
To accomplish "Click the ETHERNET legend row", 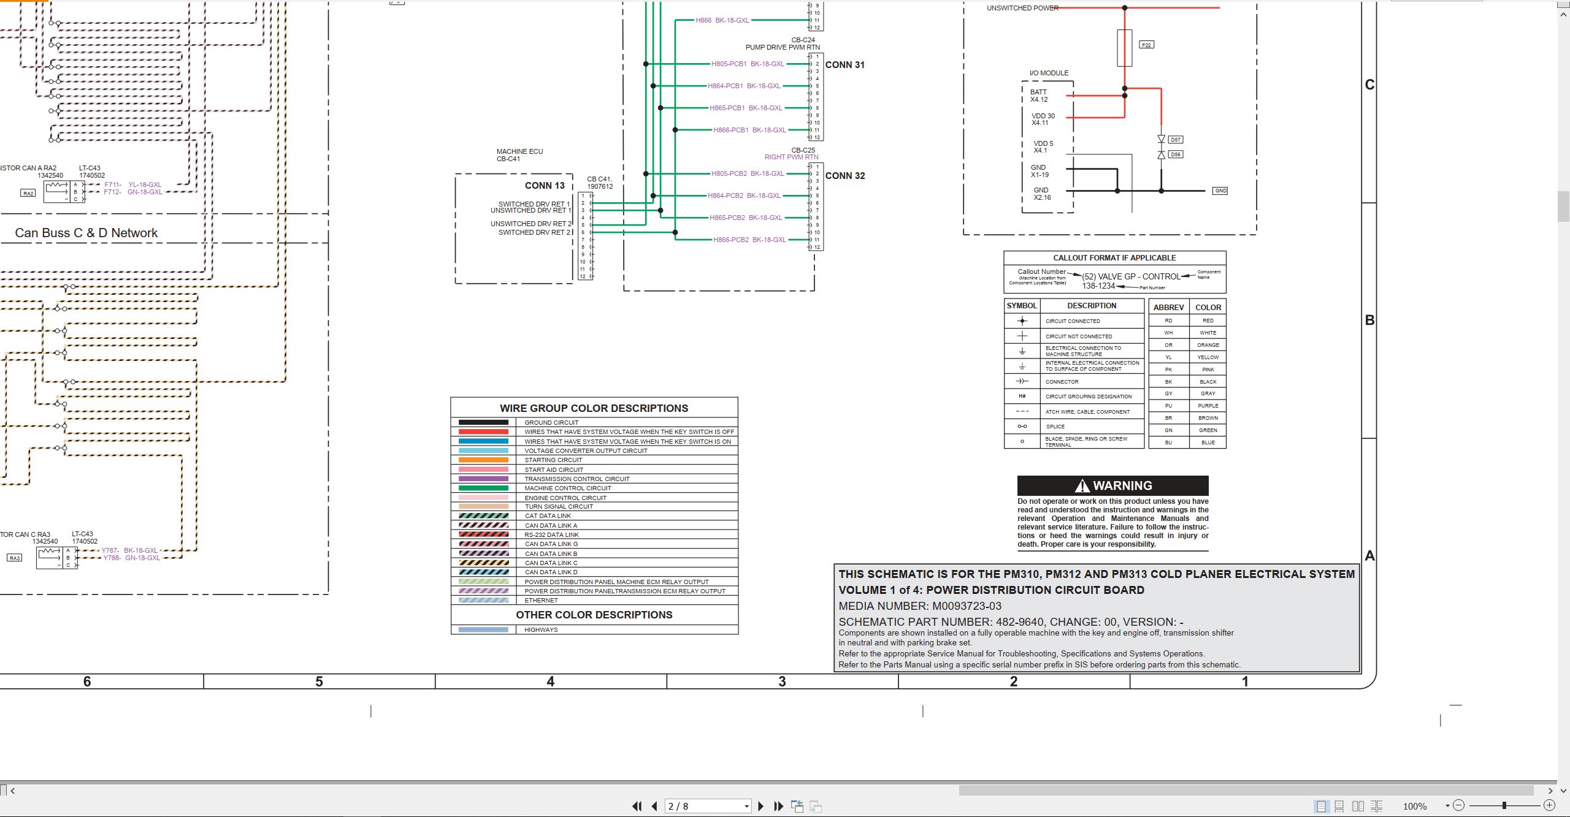I will pos(594,601).
